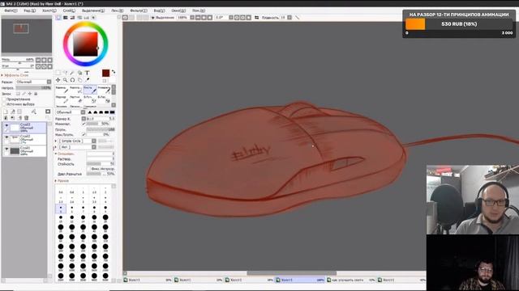Toggle visibility eye of Слой2 layer
The width and height of the screenshot is (519, 291).
pyautogui.click(x=6, y=137)
